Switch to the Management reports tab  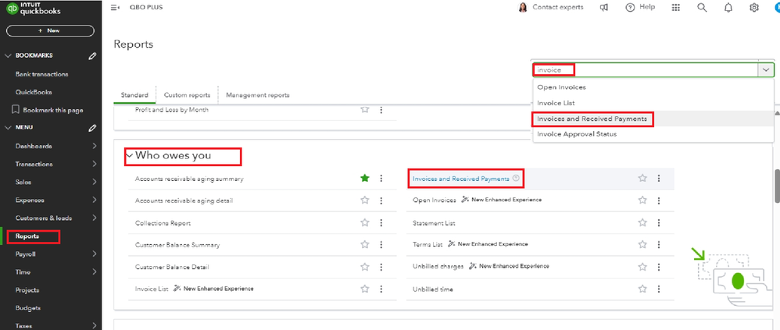pyautogui.click(x=257, y=95)
